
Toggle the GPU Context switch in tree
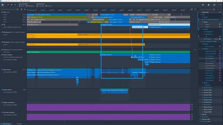pyautogui.click(x=220, y=39)
